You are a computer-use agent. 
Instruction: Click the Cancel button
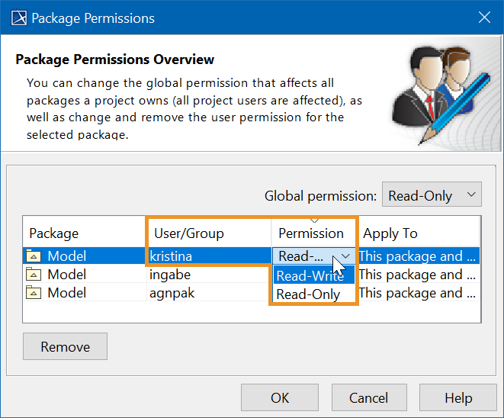(368, 397)
